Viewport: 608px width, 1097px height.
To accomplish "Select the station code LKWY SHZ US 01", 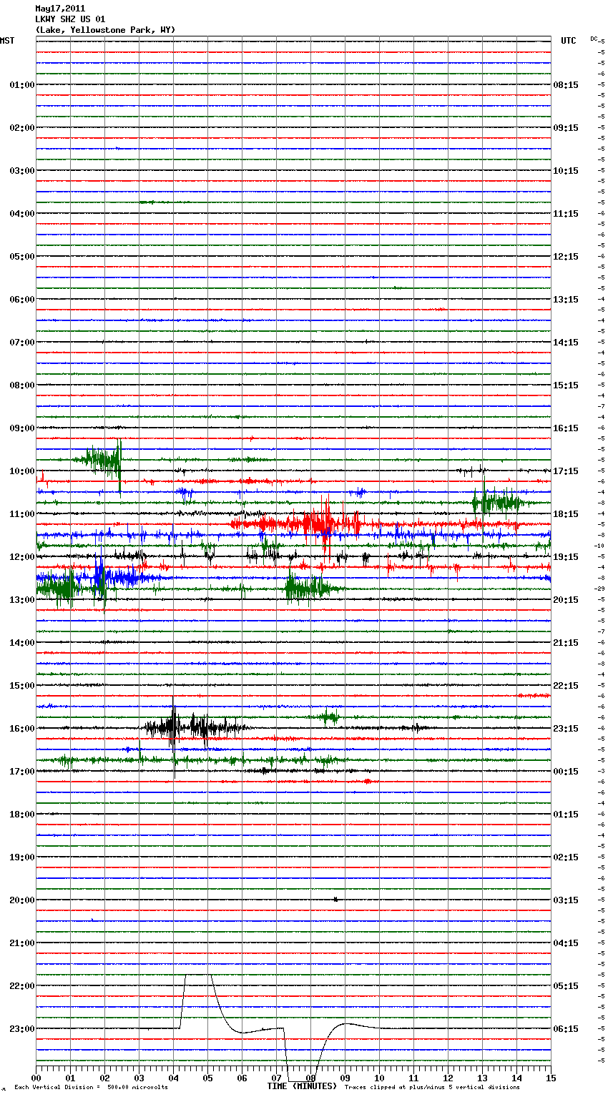I will pos(70,19).
